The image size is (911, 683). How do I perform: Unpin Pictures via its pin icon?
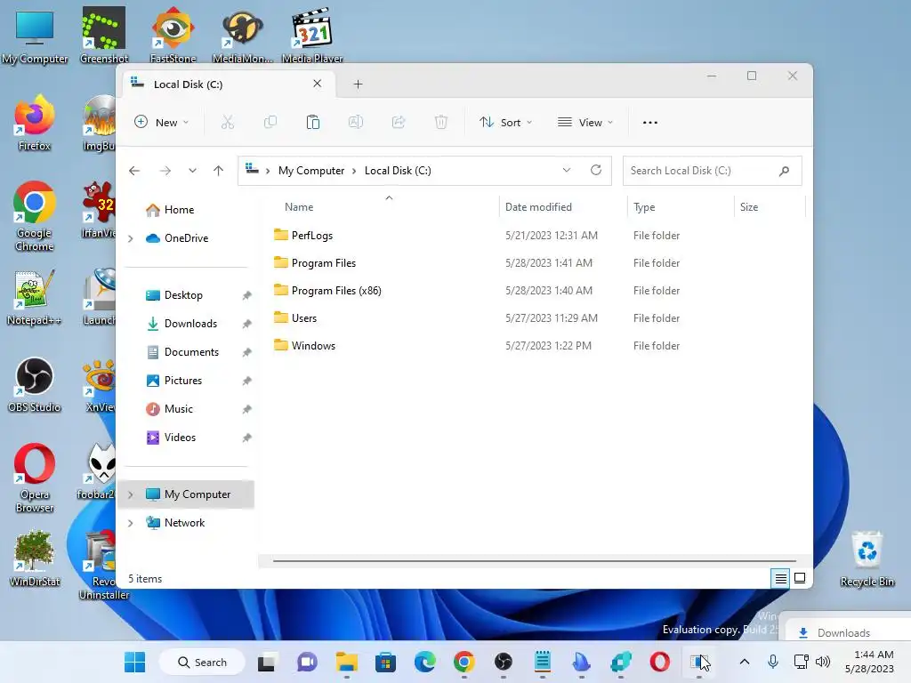point(247,381)
